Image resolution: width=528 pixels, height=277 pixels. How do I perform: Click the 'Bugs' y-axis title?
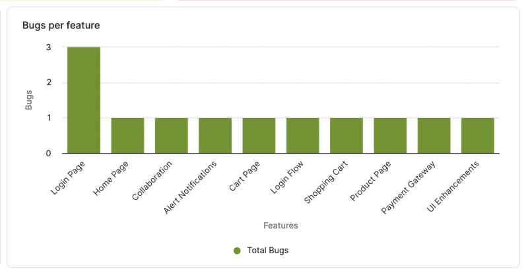(x=29, y=100)
